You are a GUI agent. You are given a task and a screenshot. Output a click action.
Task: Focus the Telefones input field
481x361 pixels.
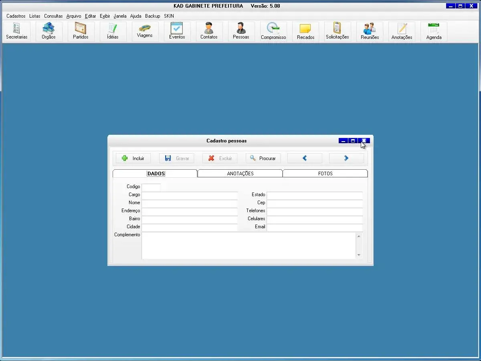(315, 211)
